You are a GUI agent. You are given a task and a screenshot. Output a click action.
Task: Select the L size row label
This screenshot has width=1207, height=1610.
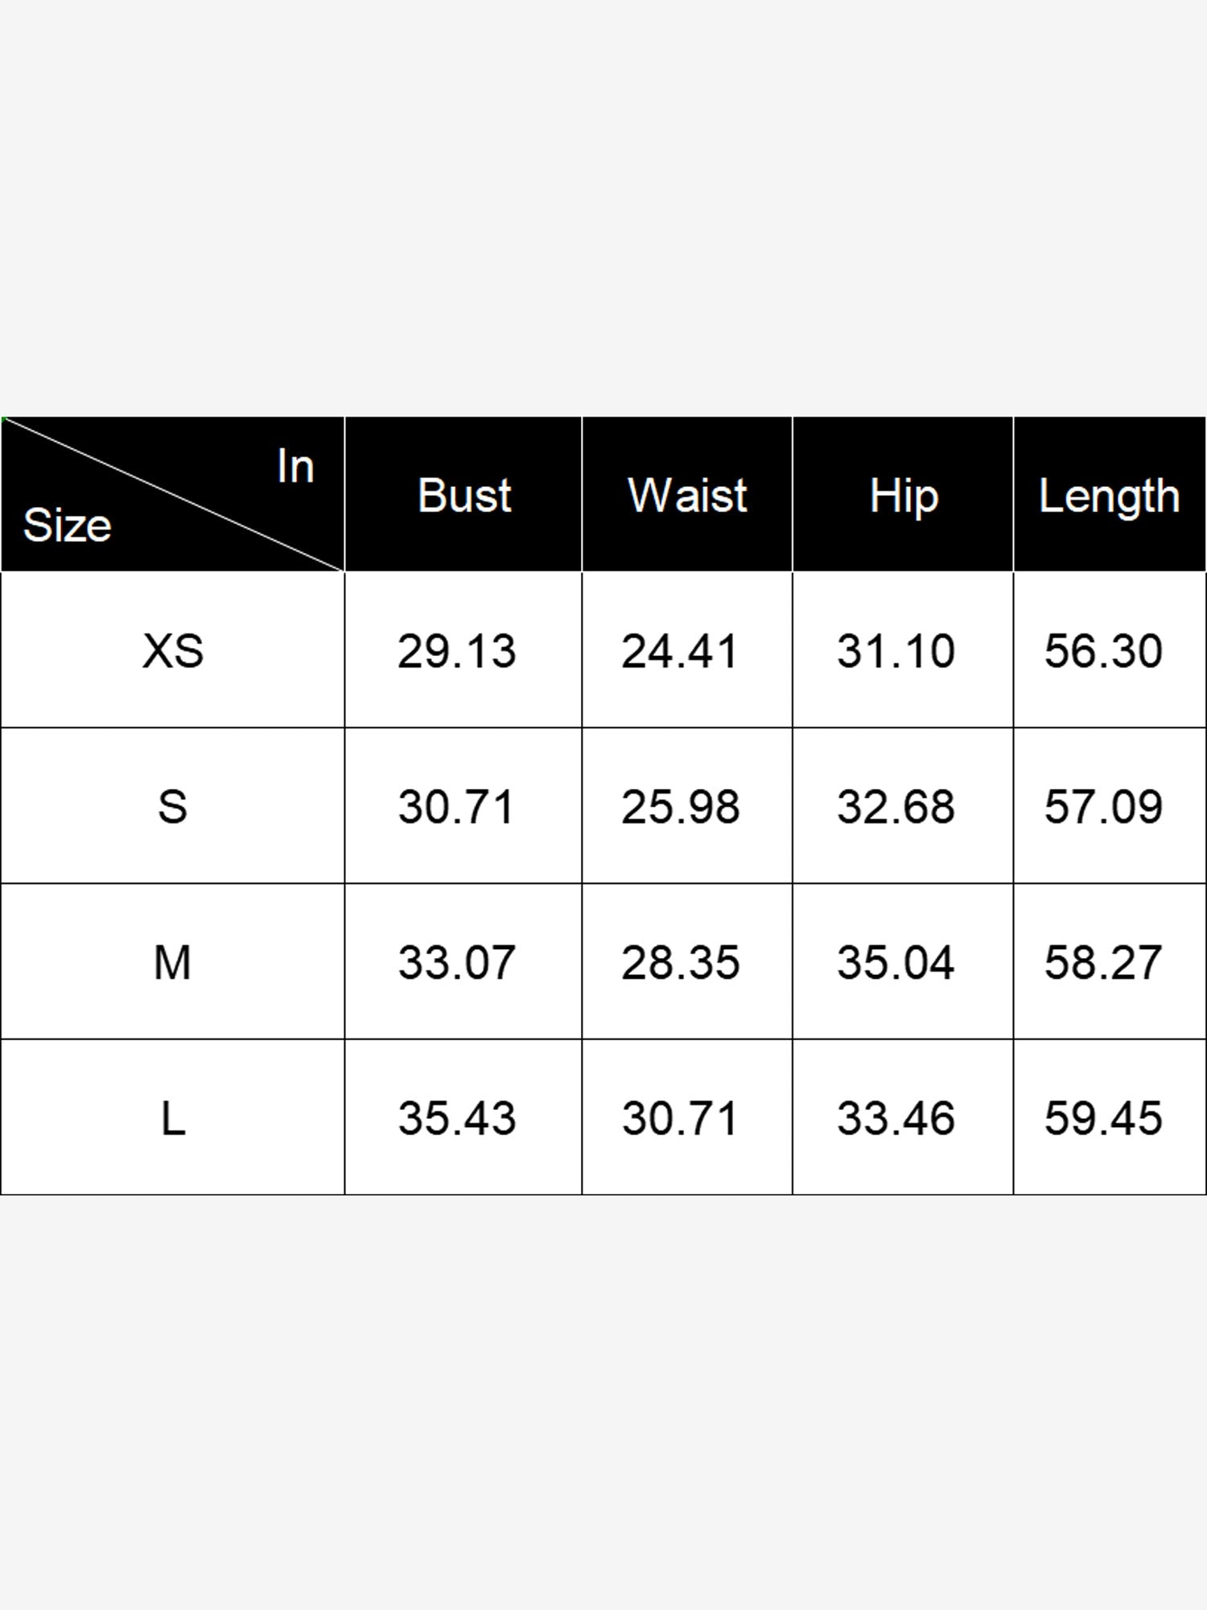point(173,1118)
